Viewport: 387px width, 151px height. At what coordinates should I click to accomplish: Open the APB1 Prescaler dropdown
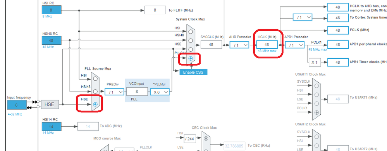click(x=294, y=45)
